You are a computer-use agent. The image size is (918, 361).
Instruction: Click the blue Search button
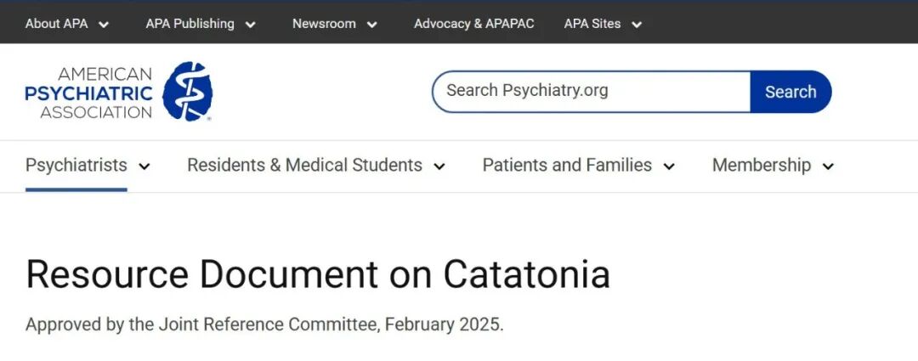point(790,92)
